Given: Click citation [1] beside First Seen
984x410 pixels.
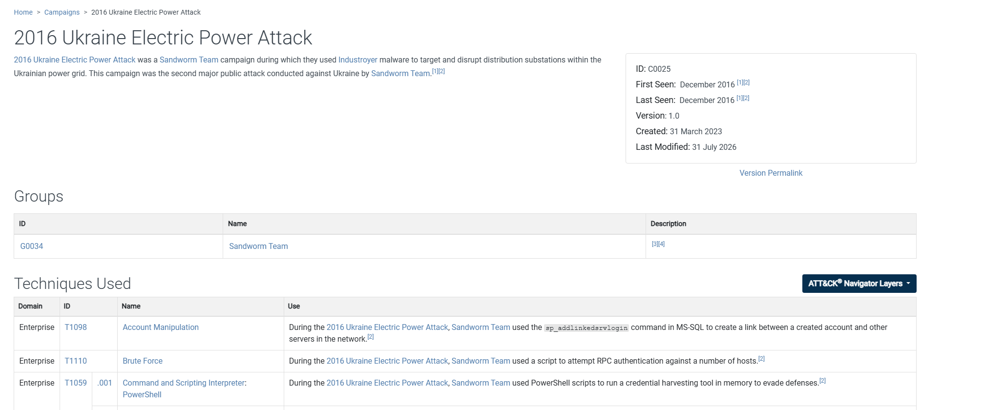Looking at the screenshot, I should click(740, 82).
